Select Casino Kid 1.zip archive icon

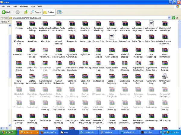(72, 76)
